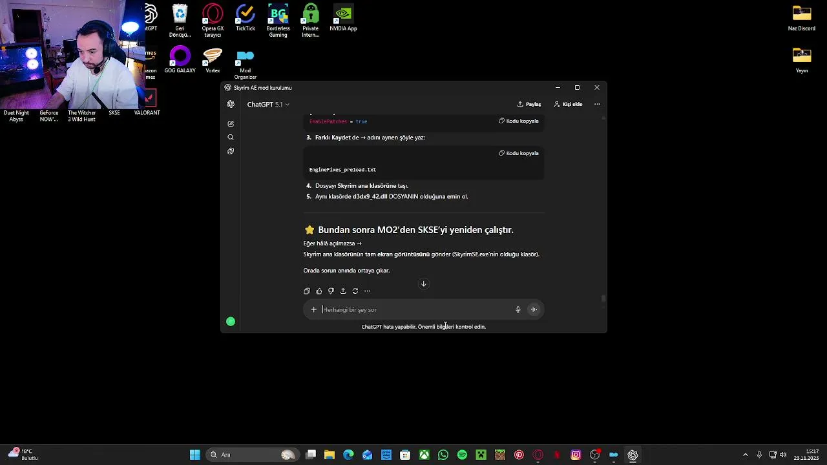Open Spotify from taskbar
Screen dimensions: 827x465
(x=462, y=455)
